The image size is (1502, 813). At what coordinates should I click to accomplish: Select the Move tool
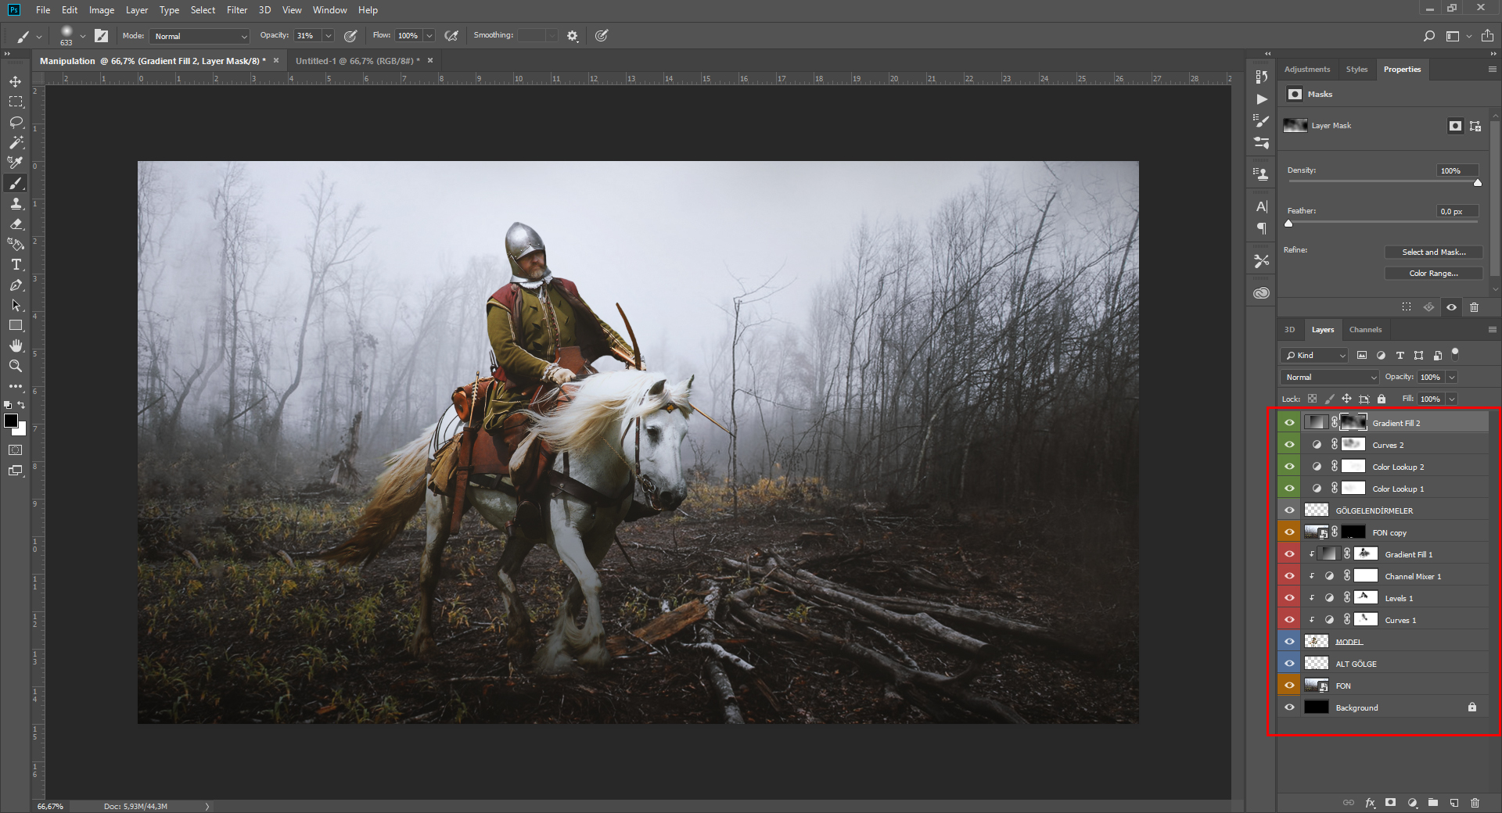pyautogui.click(x=16, y=81)
